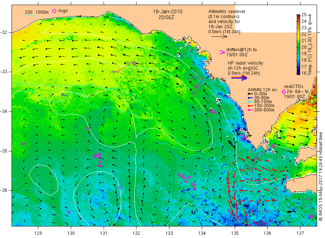Screen dimensions: 325x238
Task: Click the dark blue bottom of the temperature colorbar
Action: coord(298,73)
